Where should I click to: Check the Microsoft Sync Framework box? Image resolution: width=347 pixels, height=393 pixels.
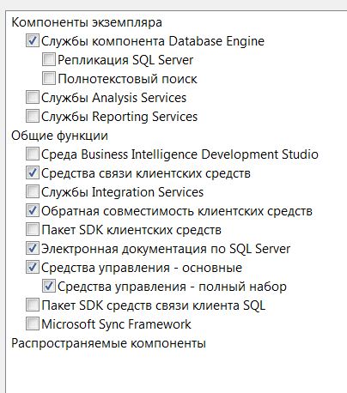click(33, 323)
